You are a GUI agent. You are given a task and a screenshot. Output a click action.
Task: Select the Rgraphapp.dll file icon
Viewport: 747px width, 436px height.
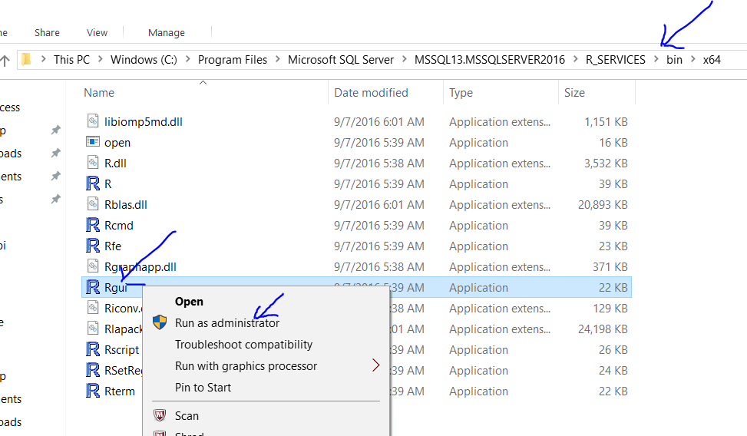coord(93,266)
